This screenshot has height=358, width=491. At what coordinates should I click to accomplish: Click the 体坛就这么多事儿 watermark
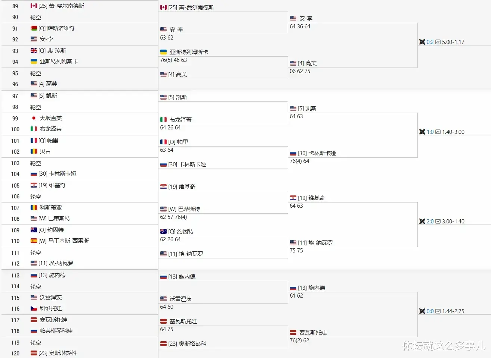[444, 346]
